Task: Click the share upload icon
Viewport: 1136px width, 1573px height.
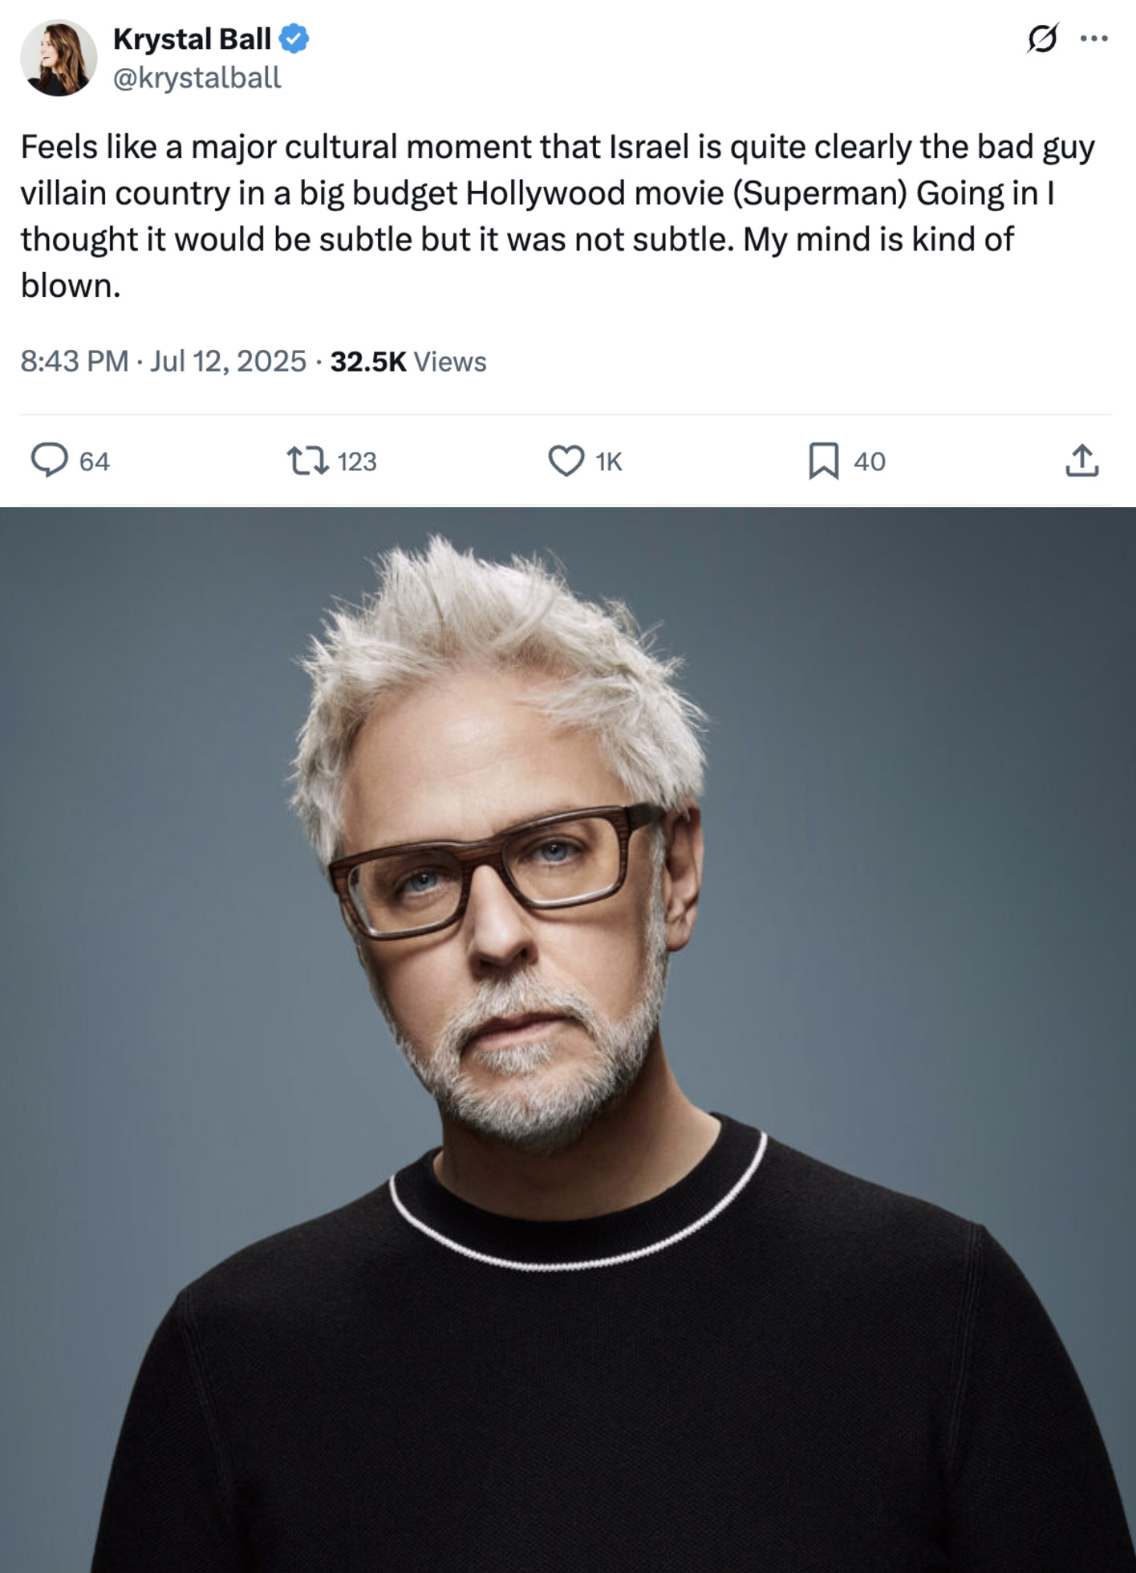Action: [1081, 461]
